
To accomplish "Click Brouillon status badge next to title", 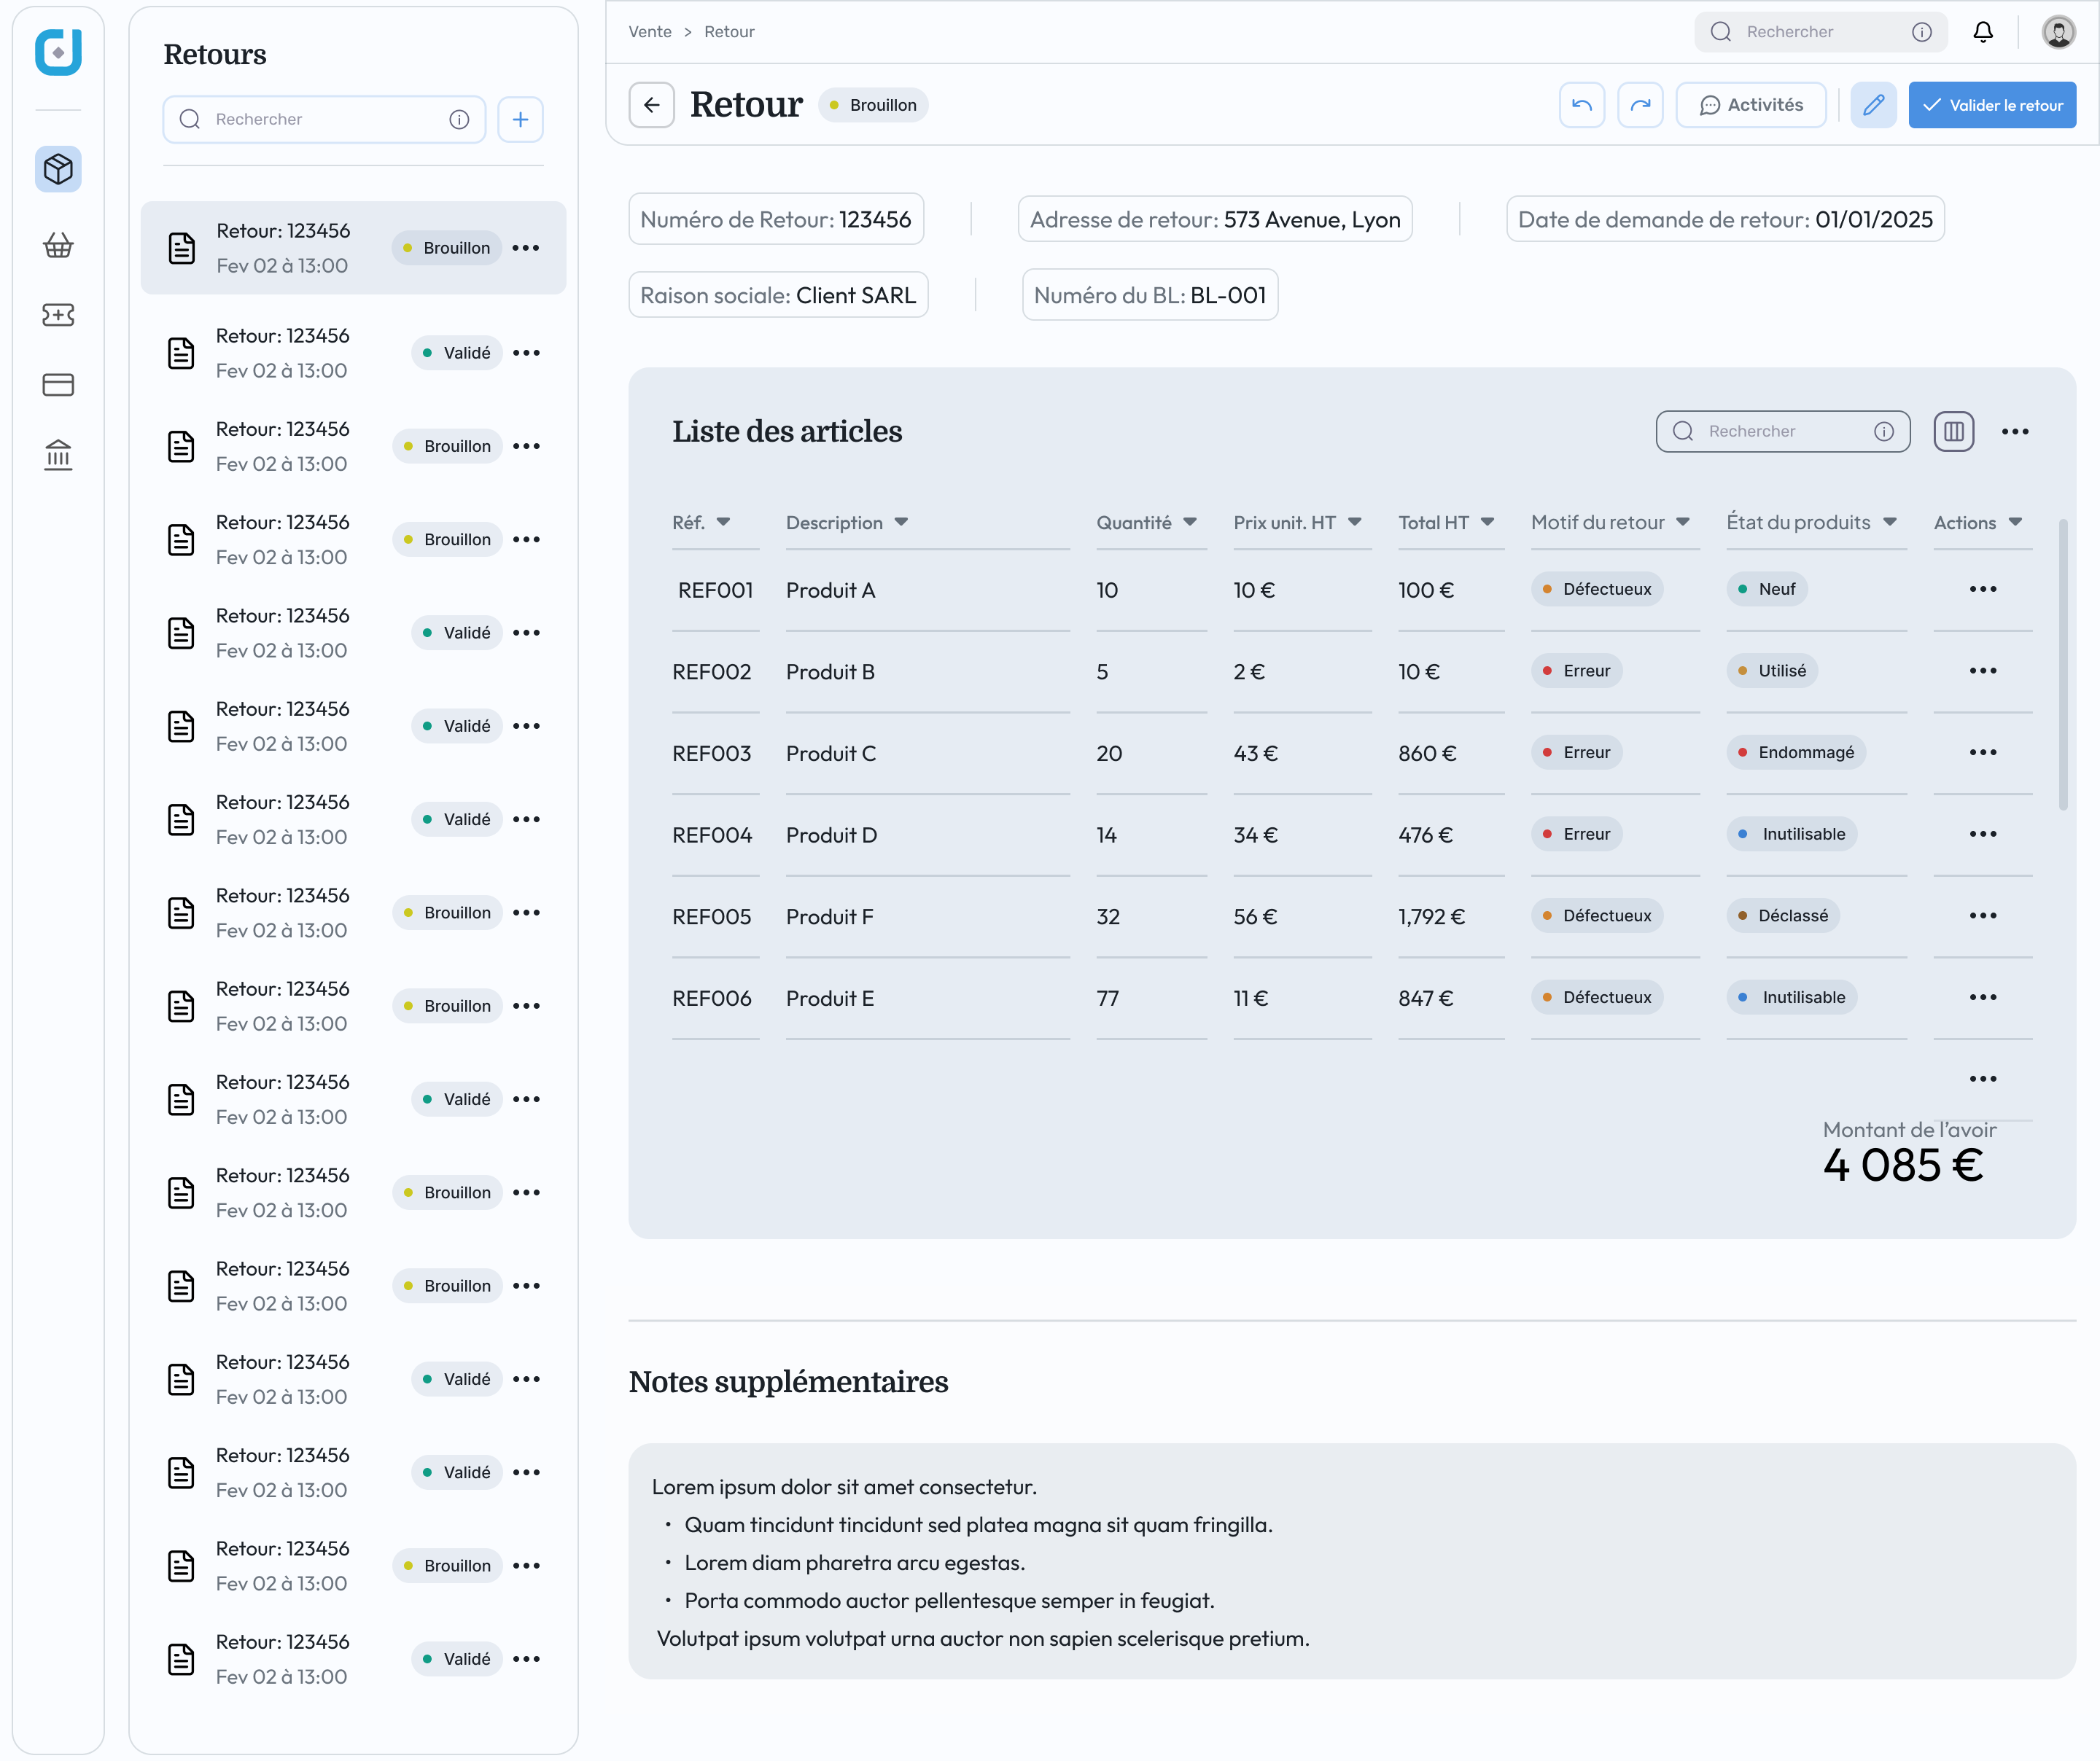I will tap(873, 105).
